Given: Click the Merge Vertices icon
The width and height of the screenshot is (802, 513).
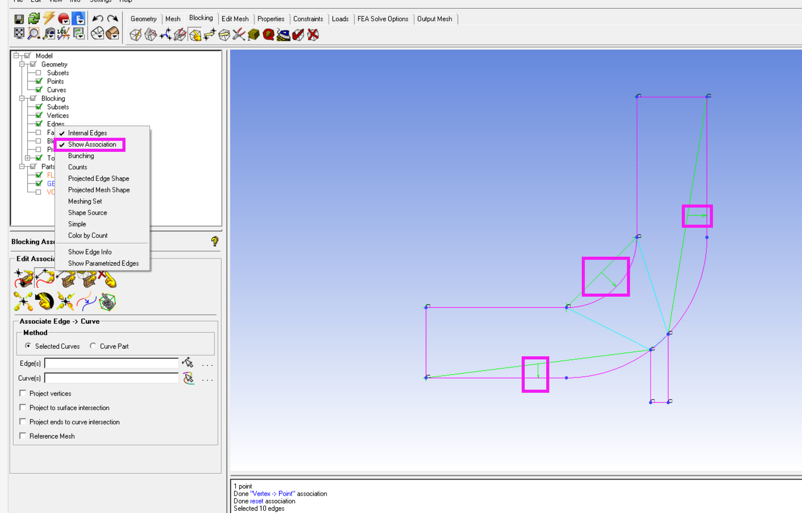Looking at the screenshot, I should point(165,35).
